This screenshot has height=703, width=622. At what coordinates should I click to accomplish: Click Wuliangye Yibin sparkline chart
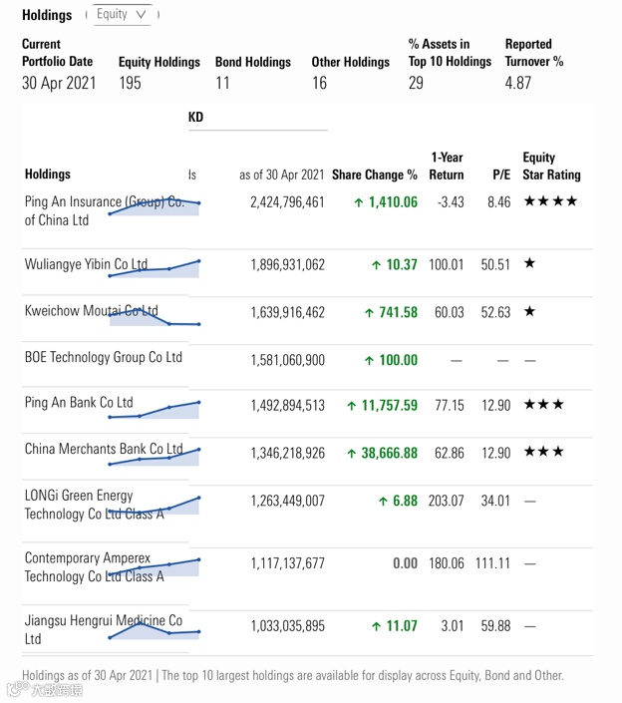tap(155, 268)
